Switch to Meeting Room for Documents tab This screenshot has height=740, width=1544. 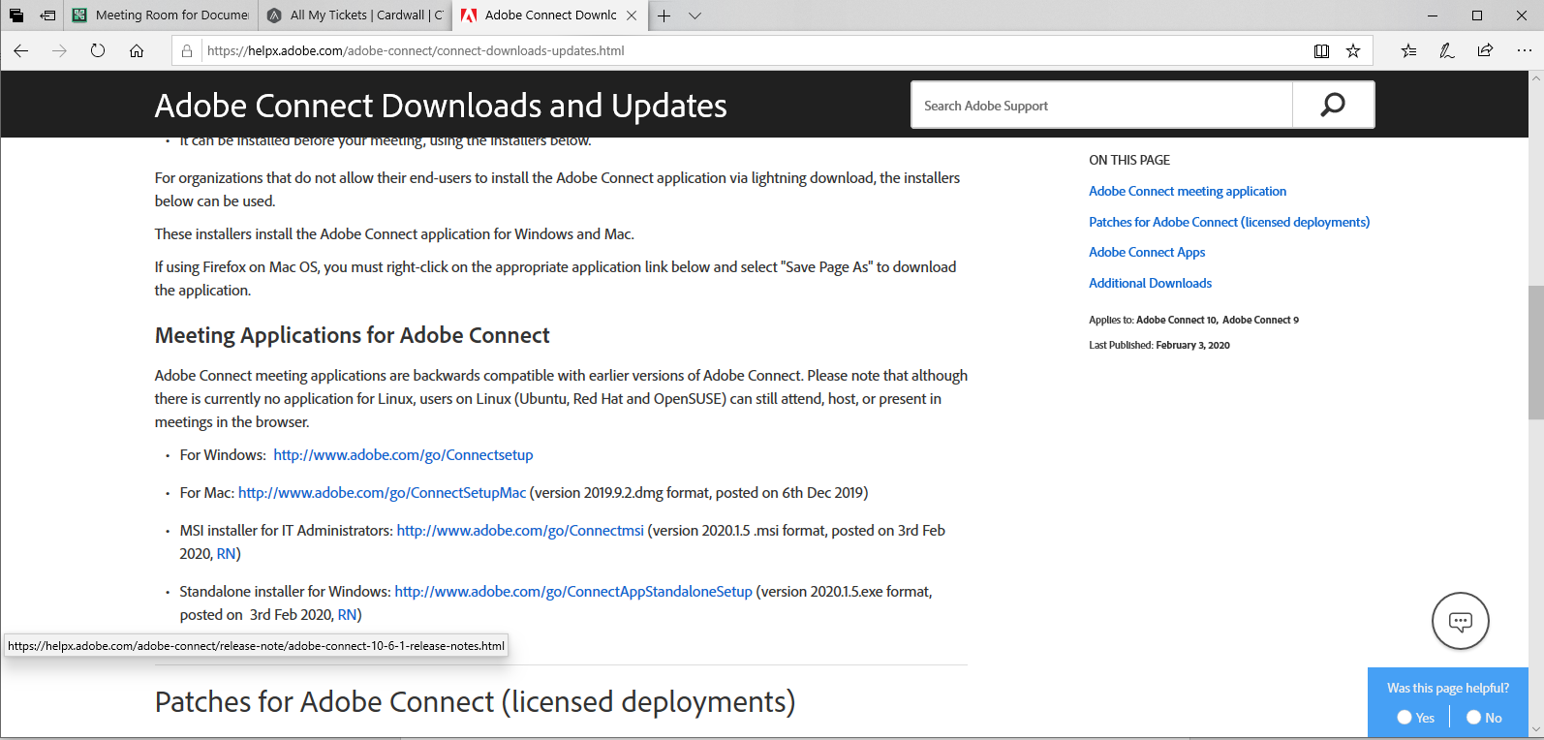pos(161,15)
